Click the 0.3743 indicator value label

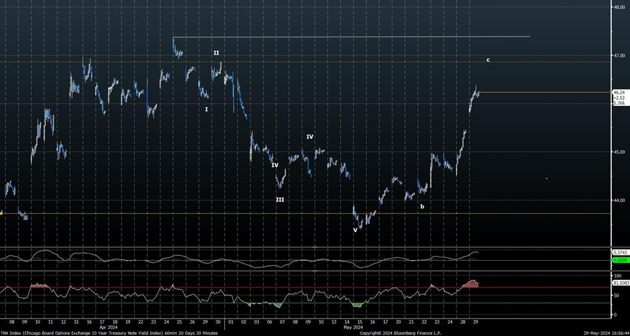[x=620, y=252]
